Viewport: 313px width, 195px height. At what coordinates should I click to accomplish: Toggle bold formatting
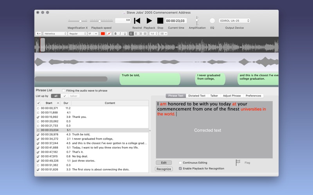pos(115,34)
